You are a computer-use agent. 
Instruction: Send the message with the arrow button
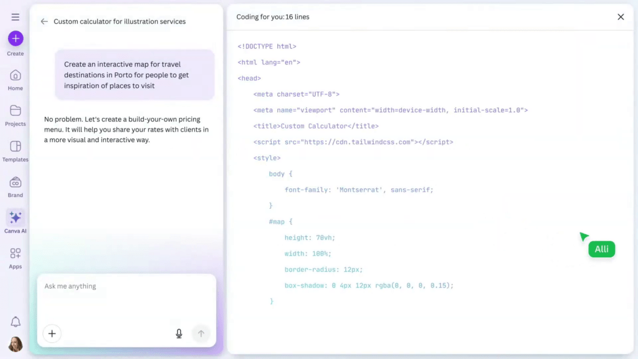(201, 333)
